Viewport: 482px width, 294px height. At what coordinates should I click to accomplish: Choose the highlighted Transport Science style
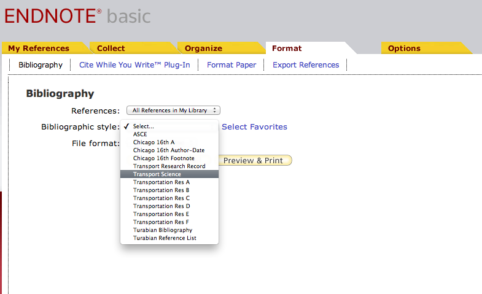click(169, 174)
